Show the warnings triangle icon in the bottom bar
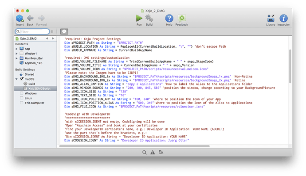 pos(153,153)
